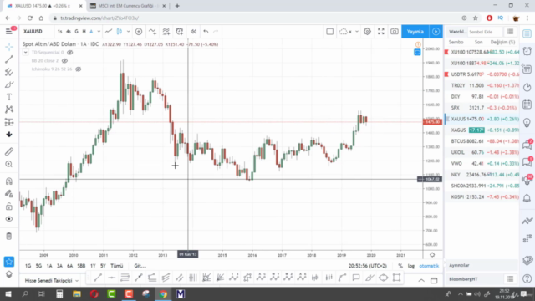535x301 pixels.
Task: Open the BloombergHT panel menu icon
Action: coord(510,279)
